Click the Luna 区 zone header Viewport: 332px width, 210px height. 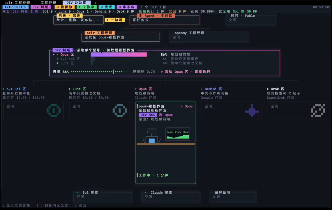click(x=77, y=89)
